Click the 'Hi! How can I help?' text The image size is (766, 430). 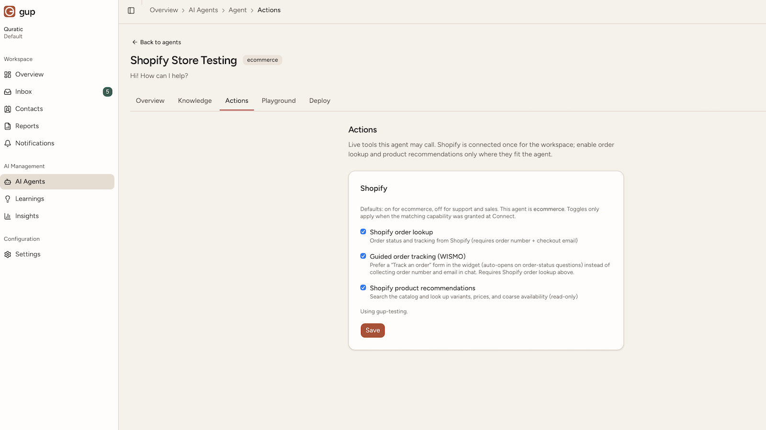[x=159, y=75]
